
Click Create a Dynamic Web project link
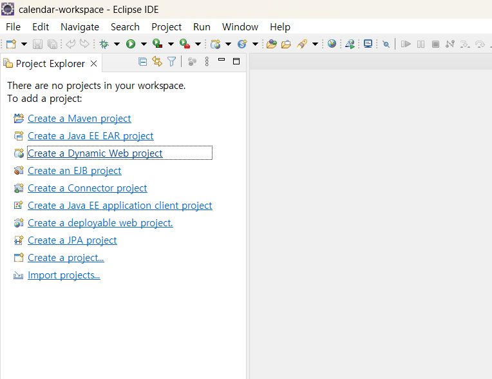pyautogui.click(x=95, y=153)
